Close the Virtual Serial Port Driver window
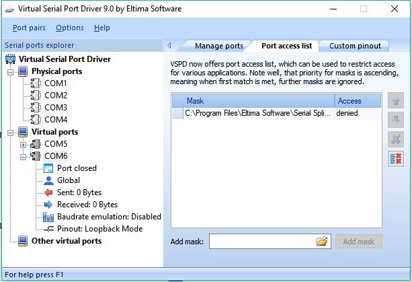 click(x=394, y=9)
